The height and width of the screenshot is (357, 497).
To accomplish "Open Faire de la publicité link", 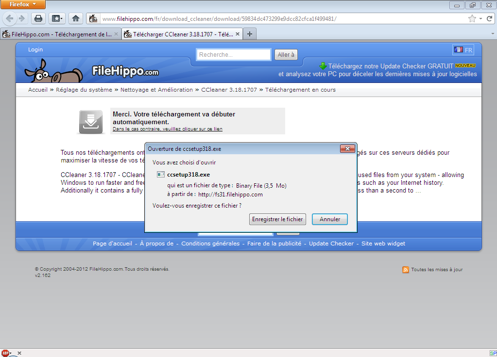I will tap(274, 243).
